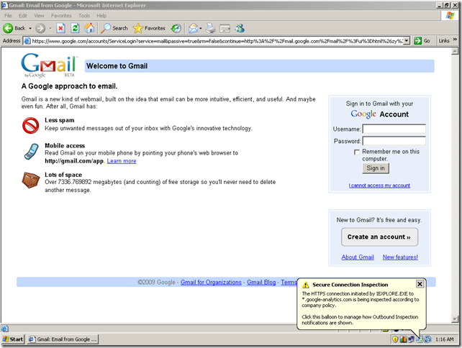Click the Refresh page icon
The image size is (462, 348).
[75, 28]
